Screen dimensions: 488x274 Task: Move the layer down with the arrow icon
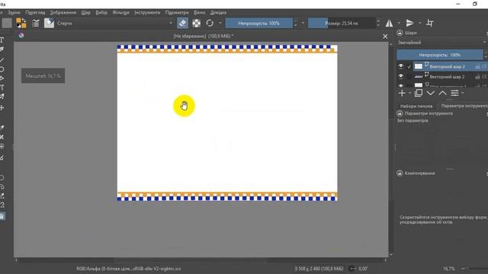click(x=430, y=93)
